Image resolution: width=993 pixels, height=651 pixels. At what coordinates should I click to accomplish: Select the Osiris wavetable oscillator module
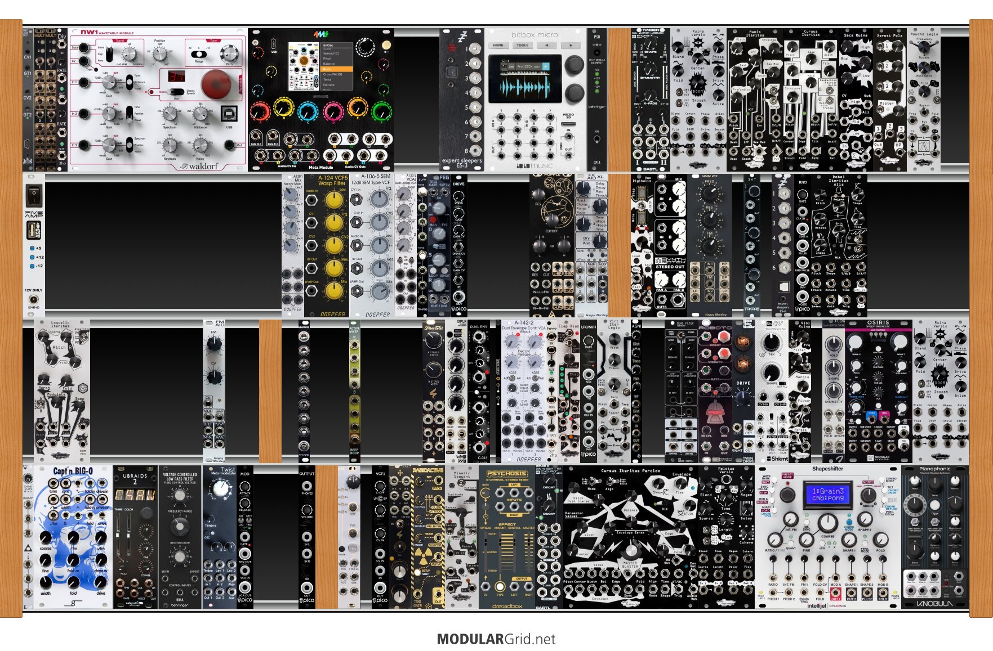pos(879,392)
